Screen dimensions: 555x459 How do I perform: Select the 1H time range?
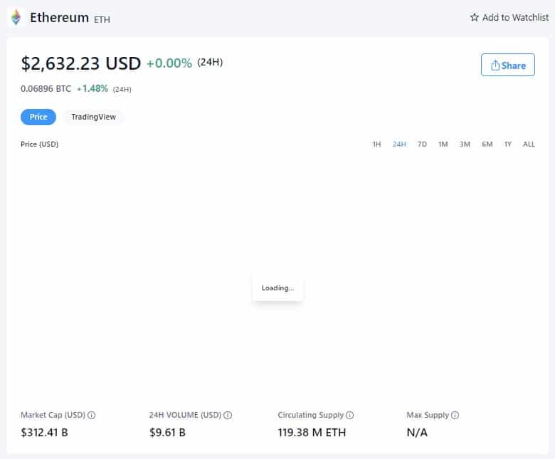376,144
